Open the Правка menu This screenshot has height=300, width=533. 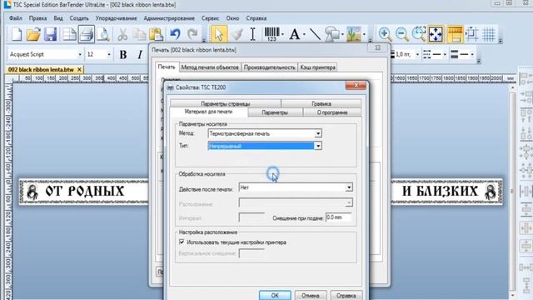(x=37, y=18)
